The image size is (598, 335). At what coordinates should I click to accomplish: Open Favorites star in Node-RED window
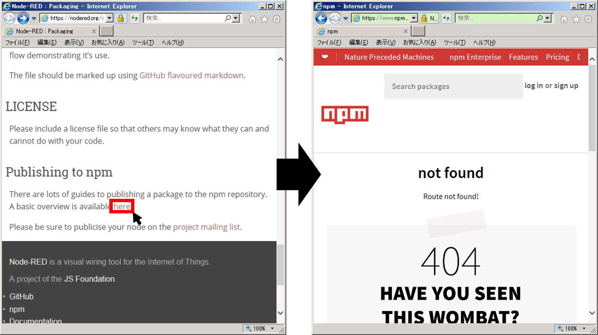265,19
